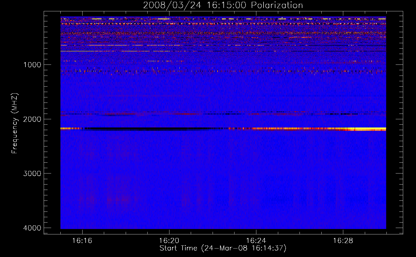Click the 'Frequency (MHZ)' y-axis label
This screenshot has width=416, height=257.
(15, 123)
